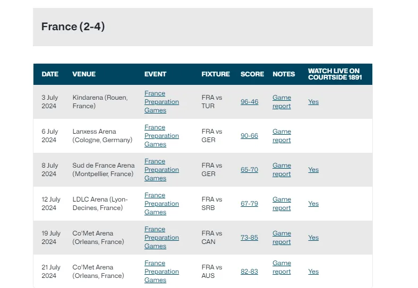Open France Preparation Games link for 3 July

click(x=161, y=102)
